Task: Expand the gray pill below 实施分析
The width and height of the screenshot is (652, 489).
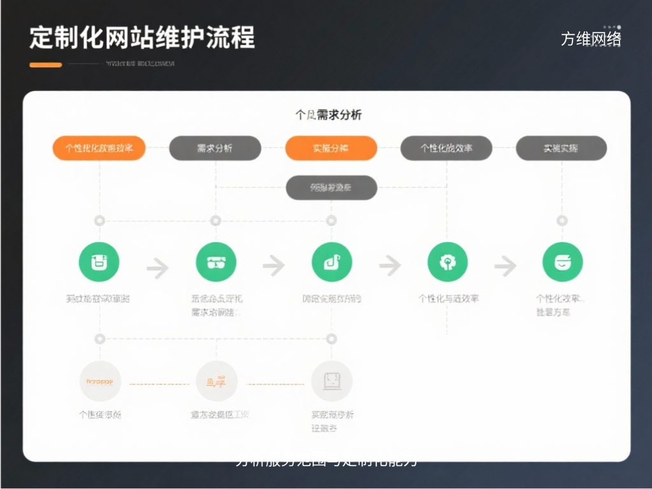Action: coord(331,187)
